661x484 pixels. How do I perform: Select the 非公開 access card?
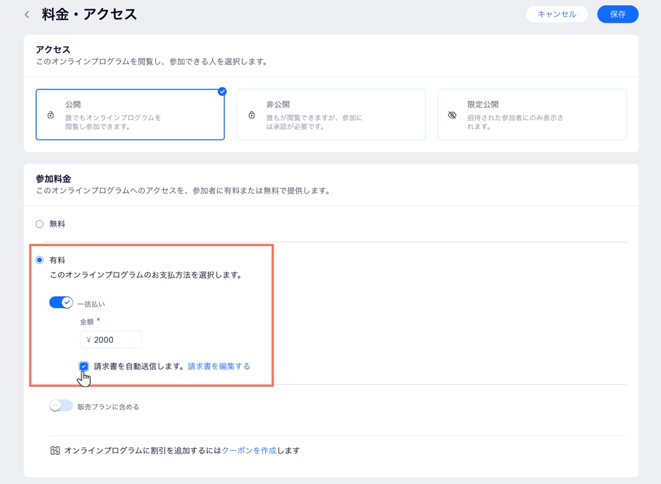pyautogui.click(x=331, y=114)
